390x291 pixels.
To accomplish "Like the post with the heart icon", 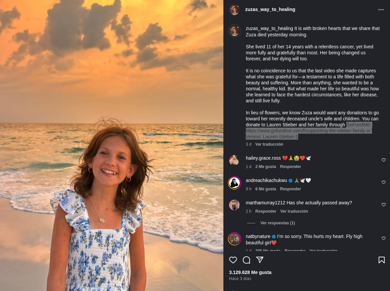I will point(233,260).
